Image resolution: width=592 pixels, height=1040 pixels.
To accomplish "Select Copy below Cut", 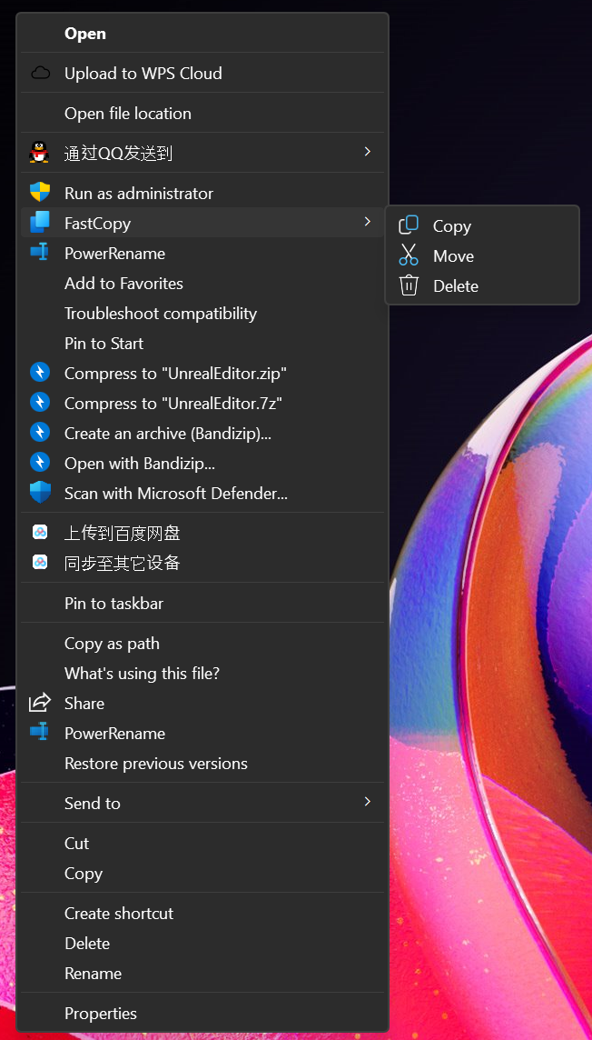I will tap(202, 873).
